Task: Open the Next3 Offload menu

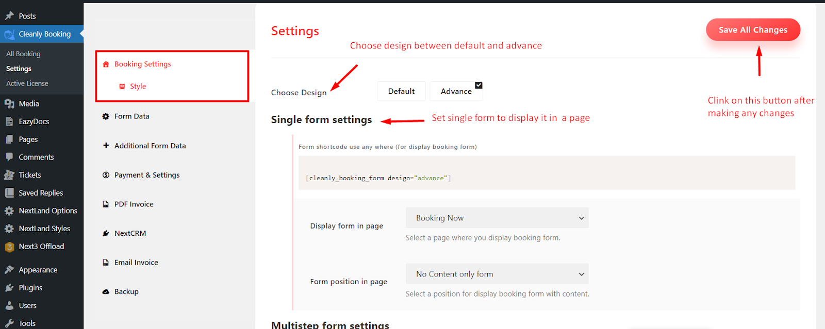Action: coord(41,247)
